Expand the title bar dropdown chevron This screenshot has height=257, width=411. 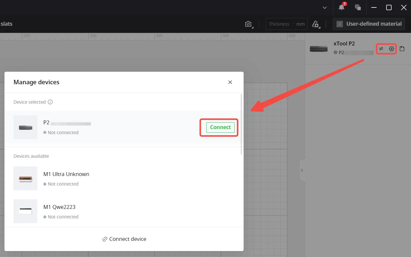tap(325, 8)
